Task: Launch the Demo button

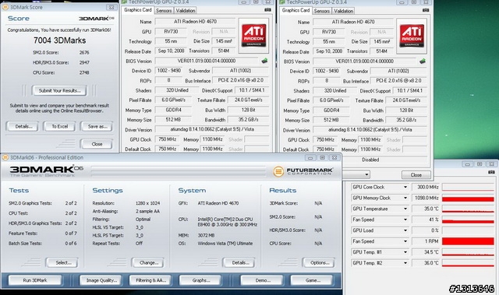Action: [262, 280]
